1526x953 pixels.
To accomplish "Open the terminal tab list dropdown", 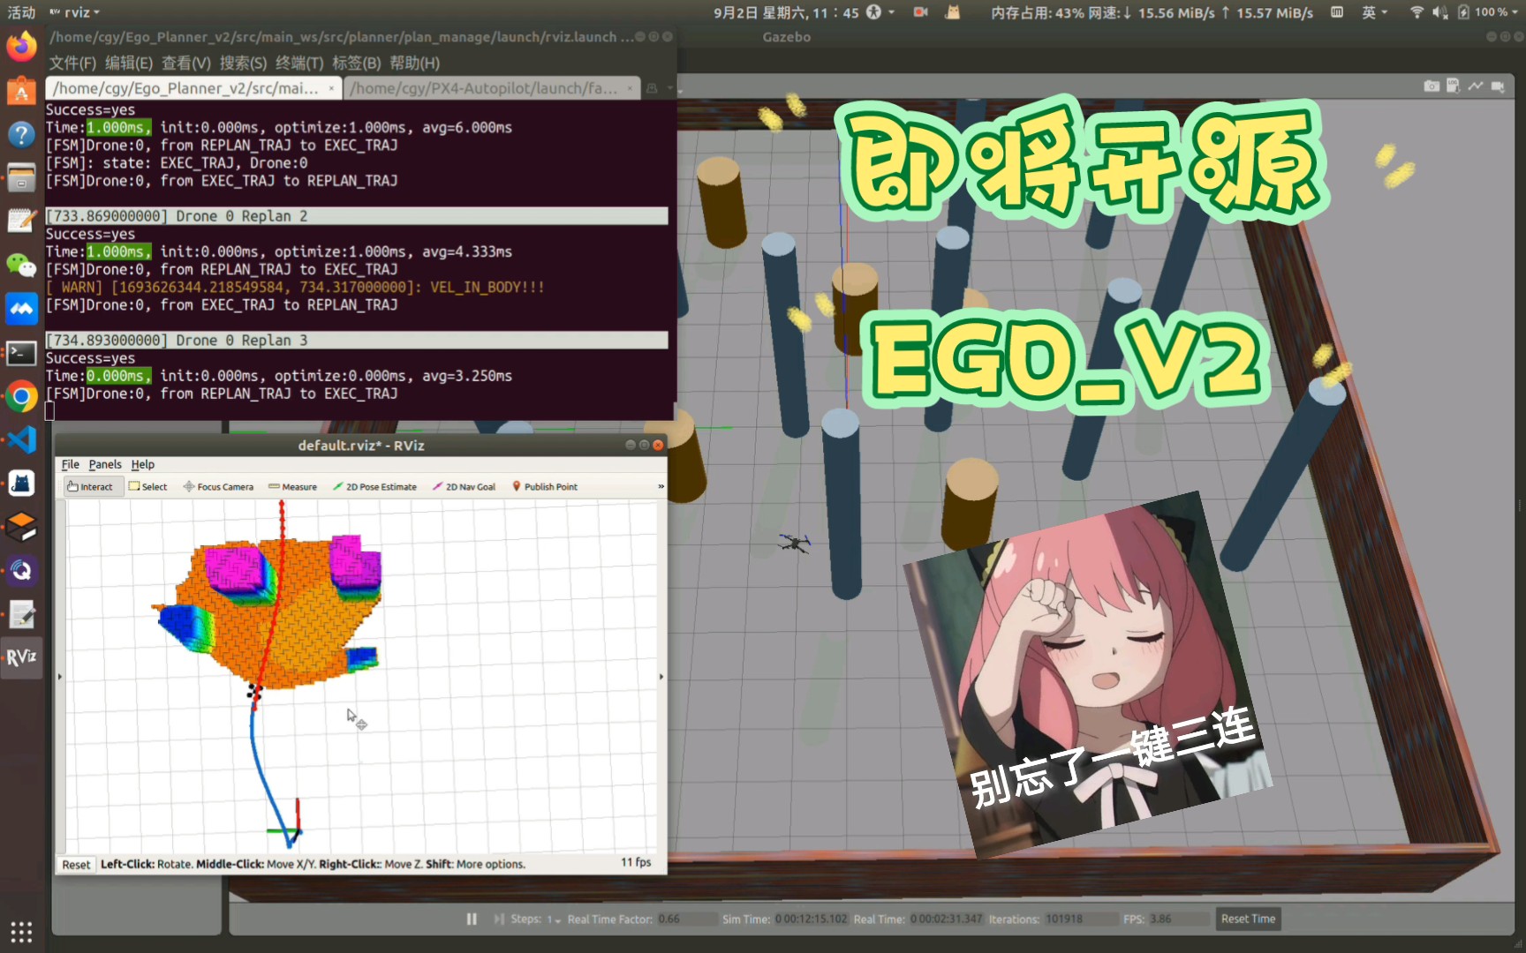I will 669,88.
